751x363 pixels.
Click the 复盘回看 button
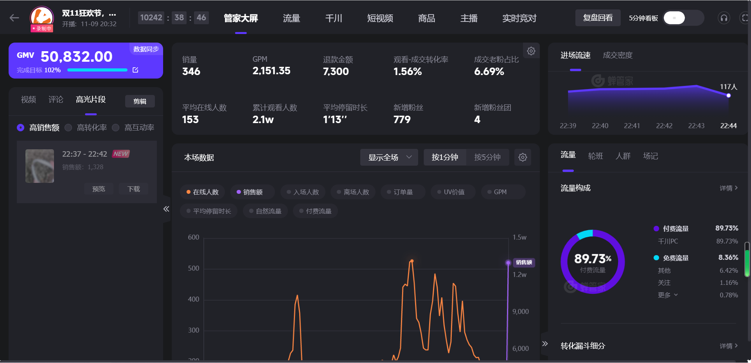[x=598, y=18]
